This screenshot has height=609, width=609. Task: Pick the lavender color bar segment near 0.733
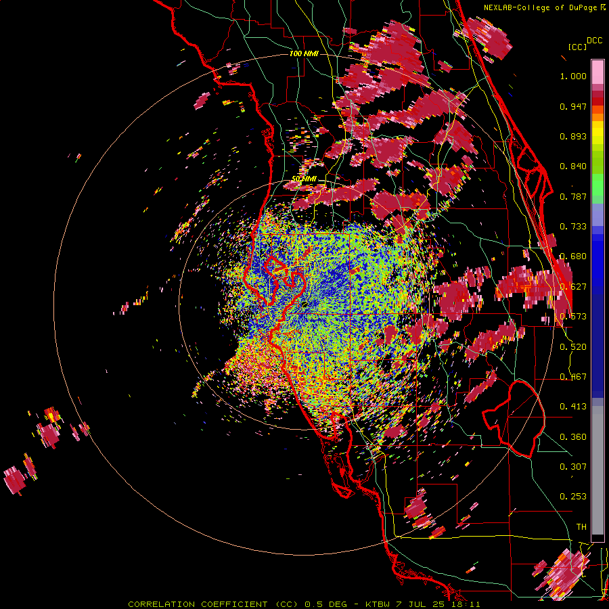(597, 215)
